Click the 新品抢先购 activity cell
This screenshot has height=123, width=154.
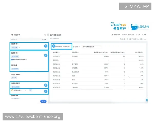75,72
